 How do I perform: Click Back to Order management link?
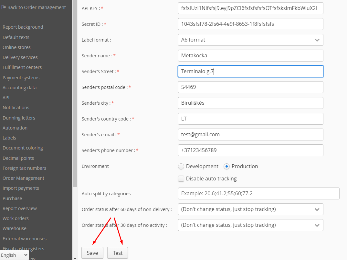37,7
